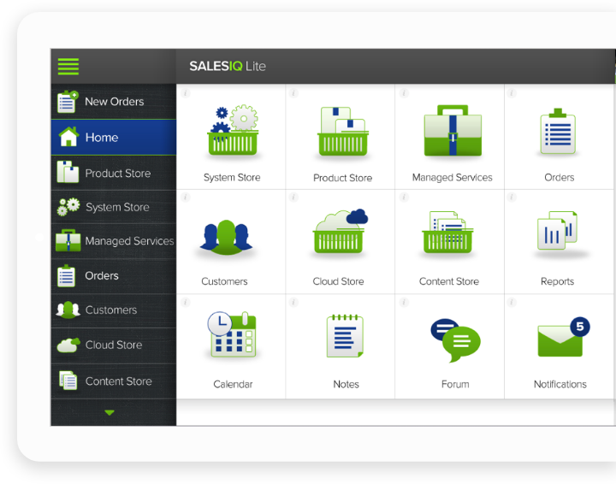Open Forum speech bubbles tile icon
This screenshot has width=616, height=484.
tap(456, 340)
